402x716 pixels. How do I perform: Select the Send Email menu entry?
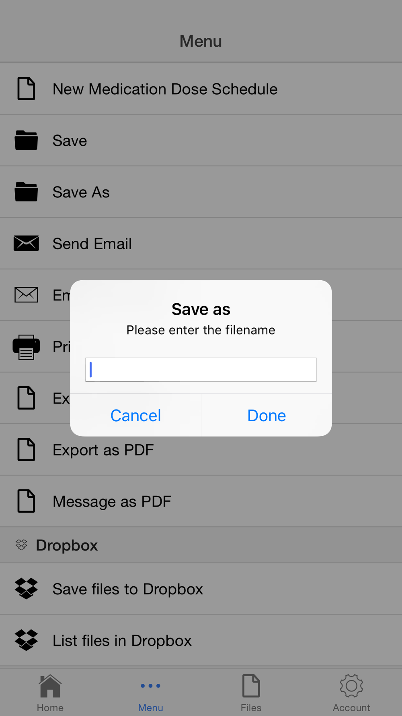(201, 244)
